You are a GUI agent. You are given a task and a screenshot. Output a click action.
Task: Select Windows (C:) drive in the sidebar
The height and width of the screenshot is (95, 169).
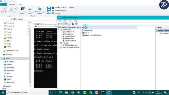click(11, 82)
